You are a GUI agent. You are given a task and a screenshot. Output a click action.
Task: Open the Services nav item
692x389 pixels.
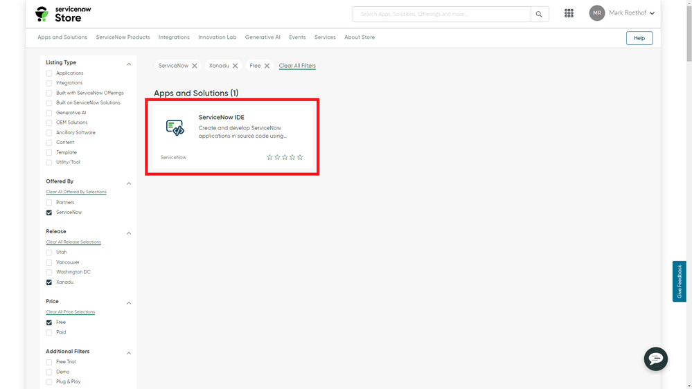click(325, 37)
